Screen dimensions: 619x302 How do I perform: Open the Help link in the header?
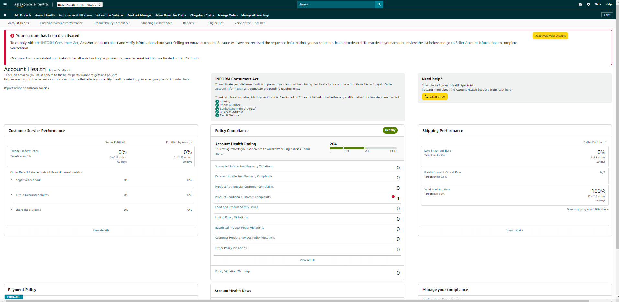[609, 5]
